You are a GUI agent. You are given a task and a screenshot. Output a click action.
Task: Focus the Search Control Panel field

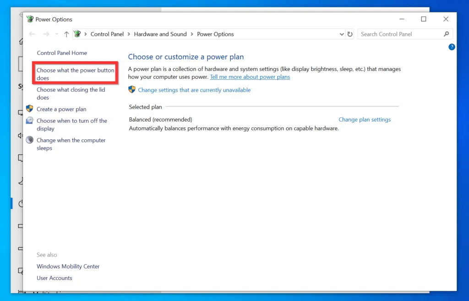tap(398, 34)
